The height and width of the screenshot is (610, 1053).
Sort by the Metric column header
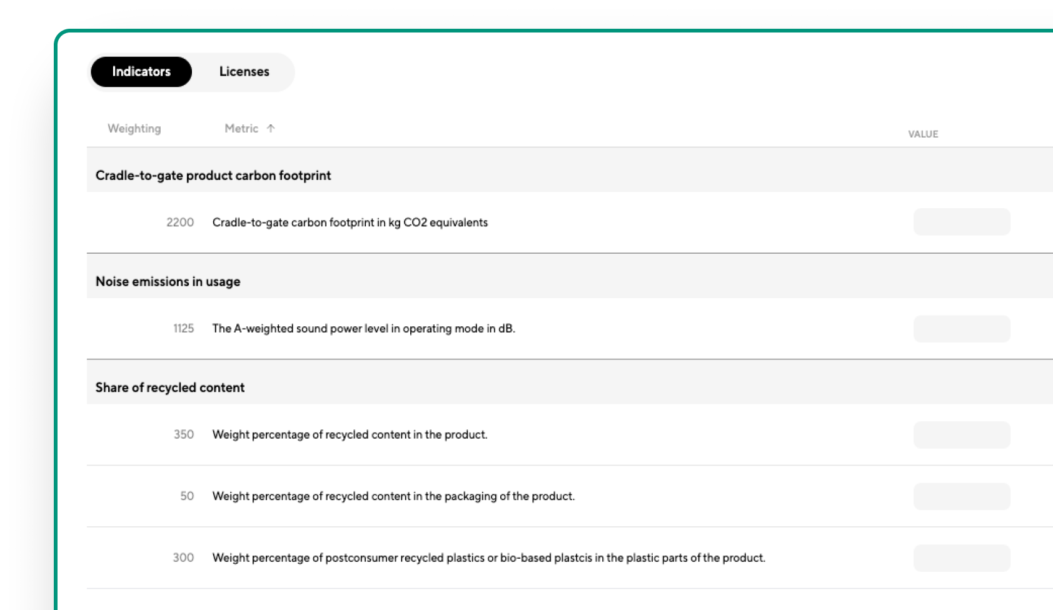(241, 128)
